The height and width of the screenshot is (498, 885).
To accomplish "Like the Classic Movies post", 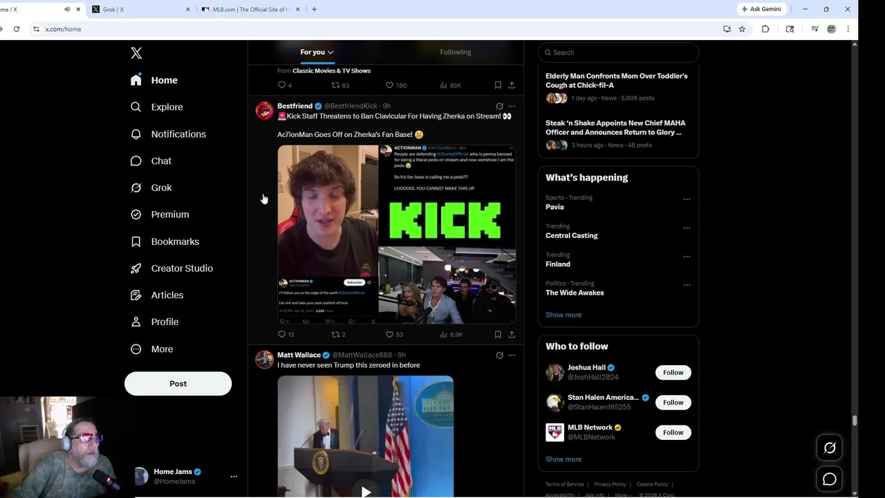I will [x=396, y=85].
